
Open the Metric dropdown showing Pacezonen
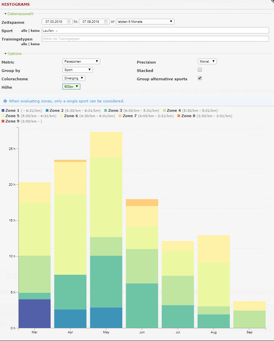coord(81,62)
